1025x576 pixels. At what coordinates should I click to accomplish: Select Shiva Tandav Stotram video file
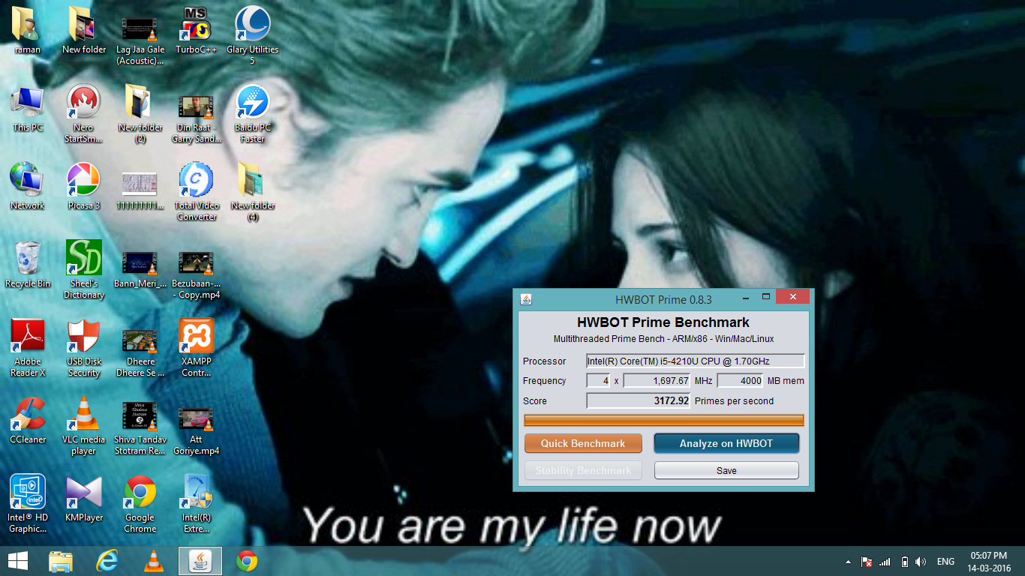[x=140, y=416]
